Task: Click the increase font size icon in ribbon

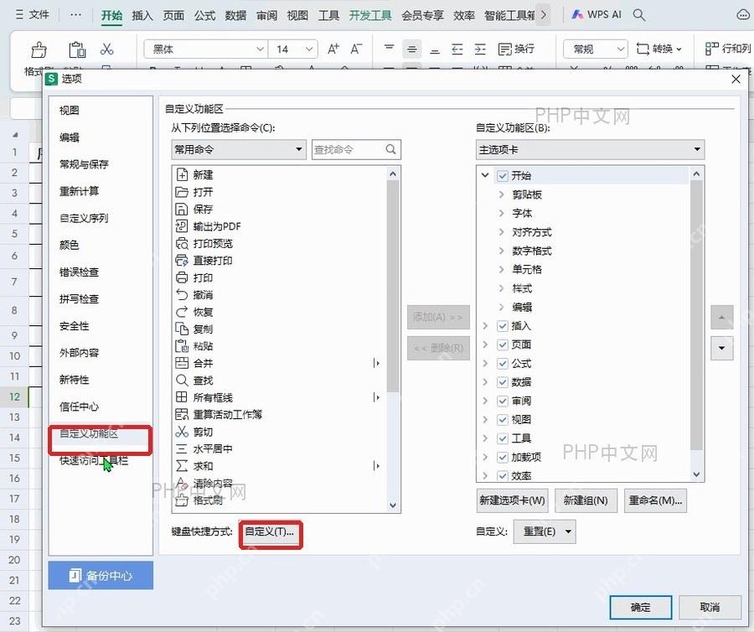Action: tap(333, 49)
